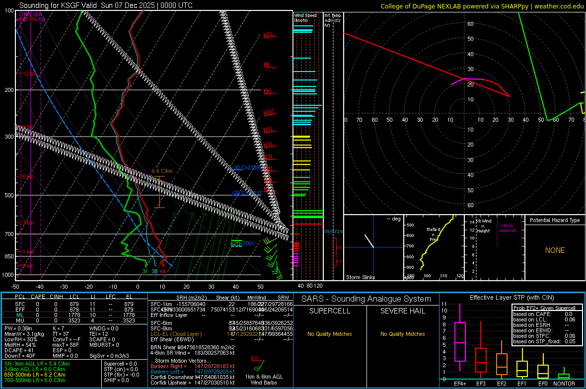Viewport: 586px width, 389px height.
Task: Click the 'SRH (m2/s2)' column header
Action: tap(191, 298)
